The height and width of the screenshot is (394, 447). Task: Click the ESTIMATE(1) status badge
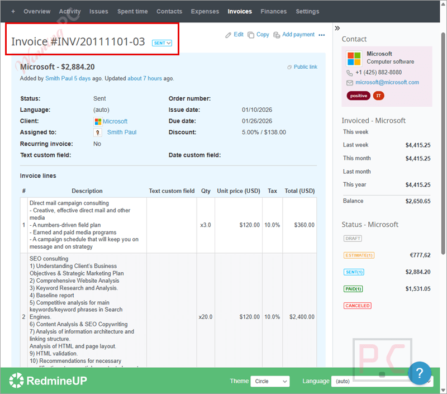(x=359, y=255)
